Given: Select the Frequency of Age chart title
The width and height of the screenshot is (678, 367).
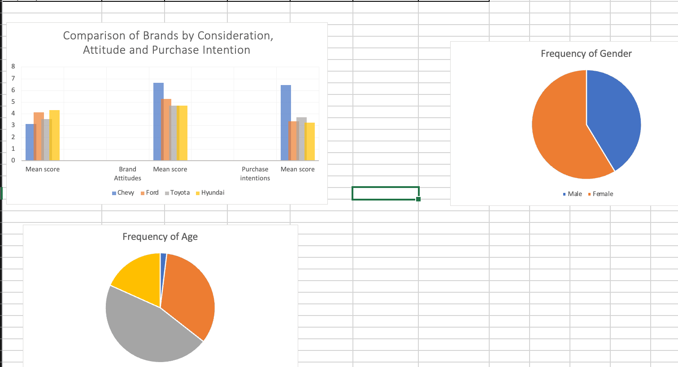Looking at the screenshot, I should coord(160,236).
